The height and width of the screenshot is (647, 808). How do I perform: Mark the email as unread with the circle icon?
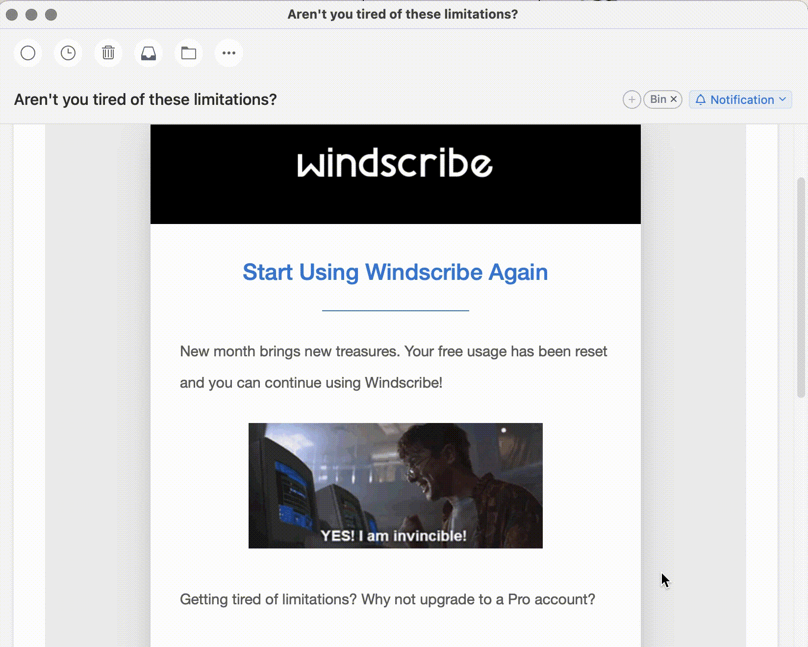(x=28, y=53)
